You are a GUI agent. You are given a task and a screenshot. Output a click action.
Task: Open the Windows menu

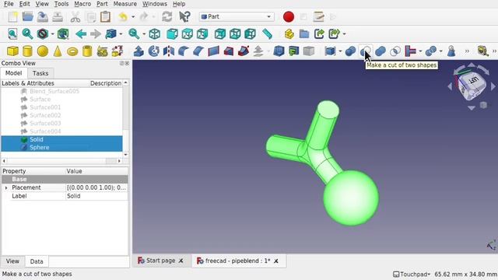155,4
